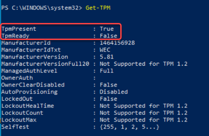
Task: Click the LockoutHealTime Not Supported text
Action: (x=144, y=106)
